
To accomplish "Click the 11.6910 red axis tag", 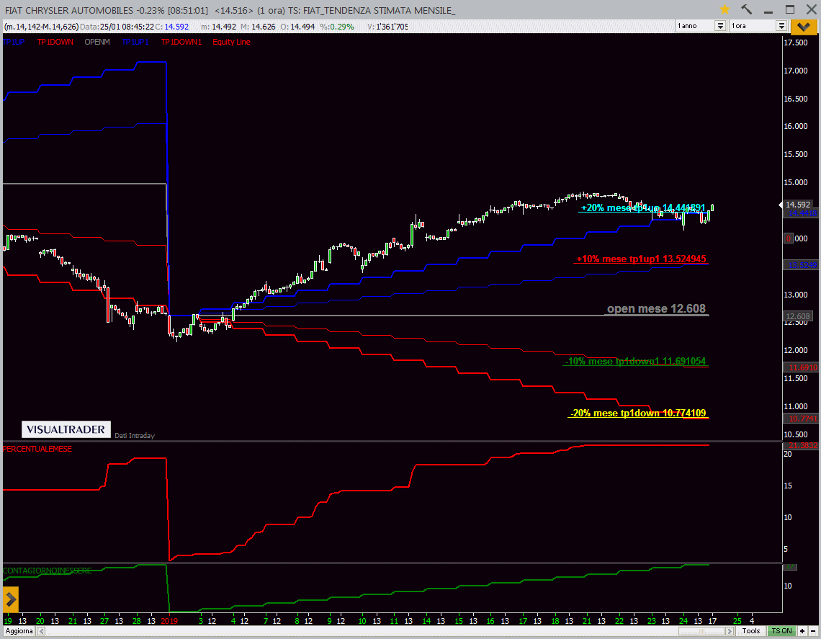I will click(802, 367).
